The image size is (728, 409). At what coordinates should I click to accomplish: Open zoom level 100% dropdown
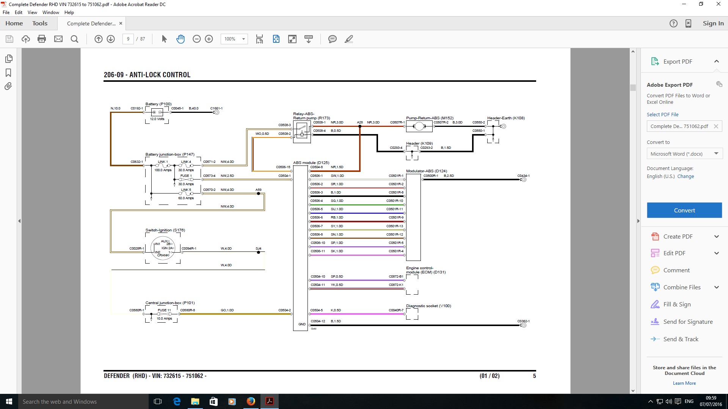(243, 39)
